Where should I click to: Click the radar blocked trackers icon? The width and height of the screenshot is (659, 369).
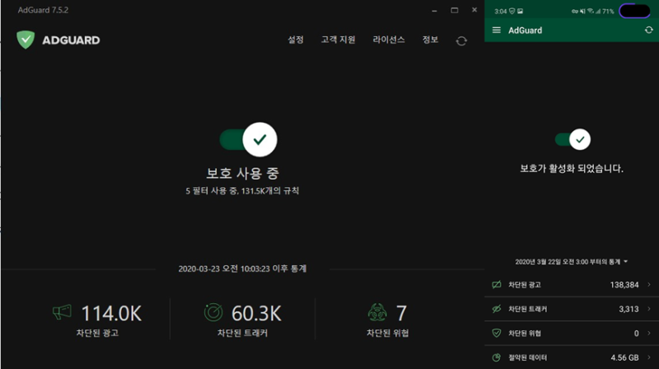[x=213, y=313]
